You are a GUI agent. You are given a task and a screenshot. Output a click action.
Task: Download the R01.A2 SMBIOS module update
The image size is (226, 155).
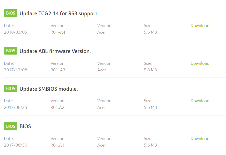tap(200, 101)
